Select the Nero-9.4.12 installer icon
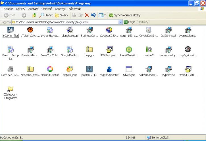This screenshot has height=141, width=206. [x=11, y=69]
